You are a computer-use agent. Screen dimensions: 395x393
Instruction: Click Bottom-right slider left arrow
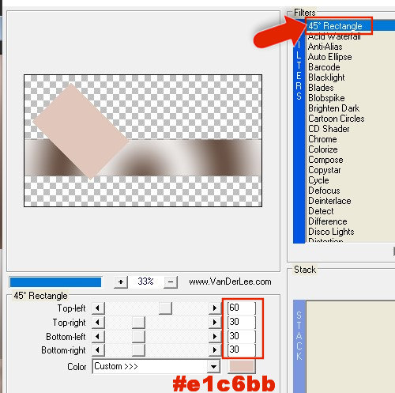tap(98, 350)
